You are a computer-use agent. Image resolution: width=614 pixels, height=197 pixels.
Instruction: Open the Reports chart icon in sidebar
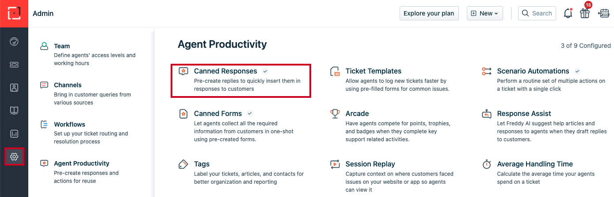tap(14, 134)
